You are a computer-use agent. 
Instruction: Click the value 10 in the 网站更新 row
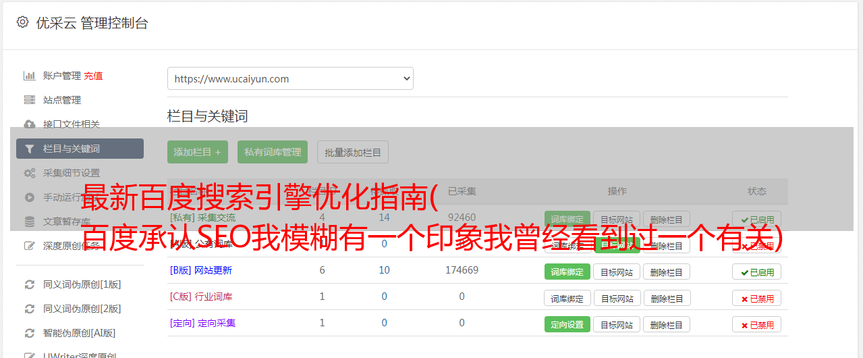(385, 270)
